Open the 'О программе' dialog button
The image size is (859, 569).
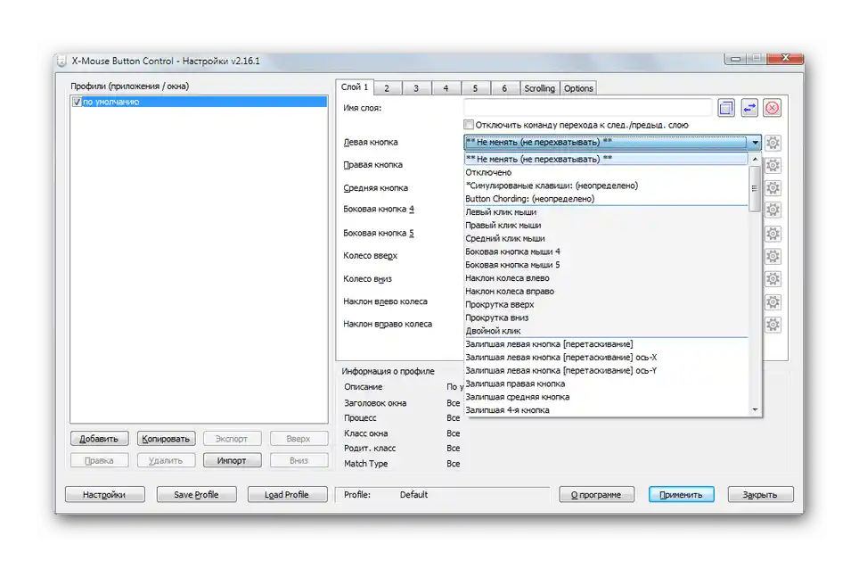597,494
